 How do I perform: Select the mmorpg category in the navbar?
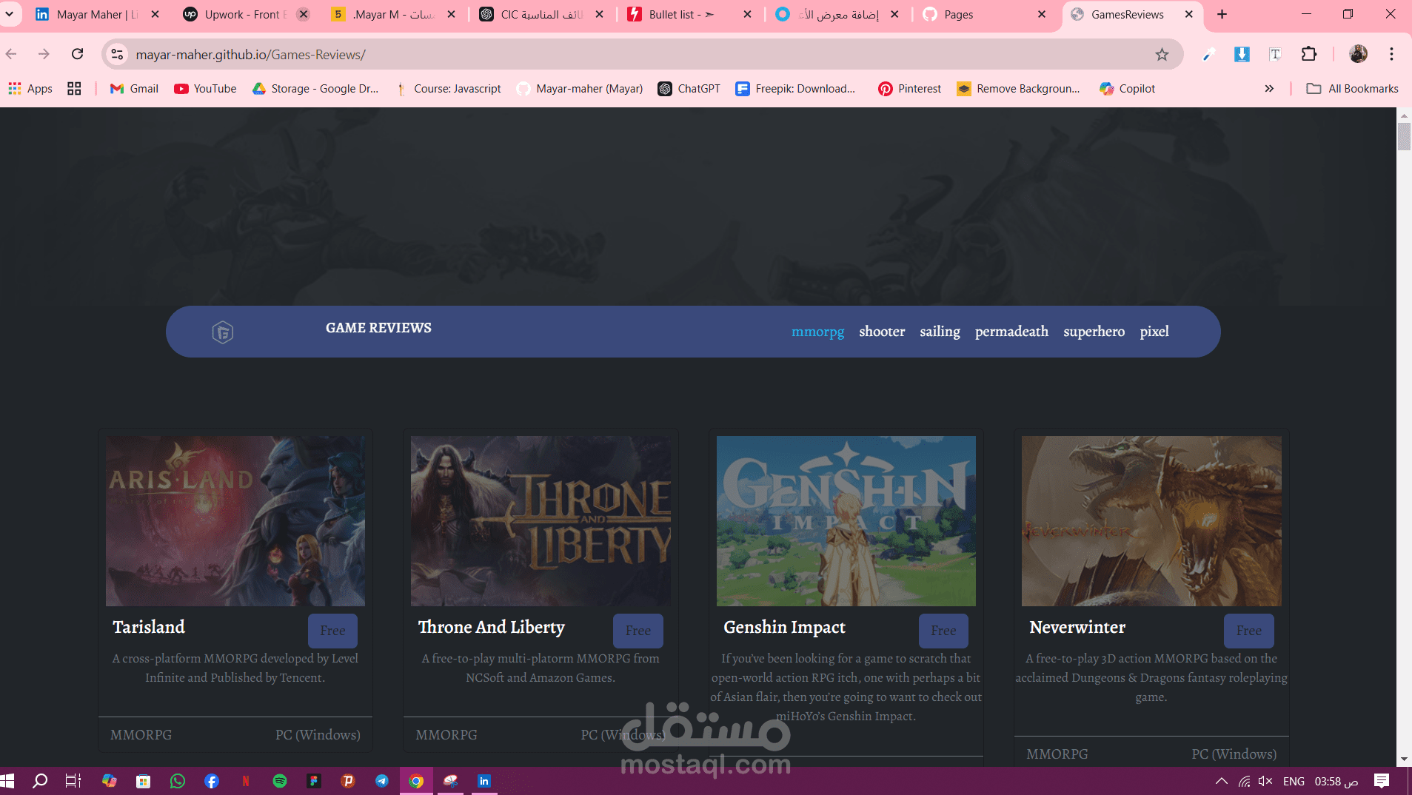[x=817, y=332]
